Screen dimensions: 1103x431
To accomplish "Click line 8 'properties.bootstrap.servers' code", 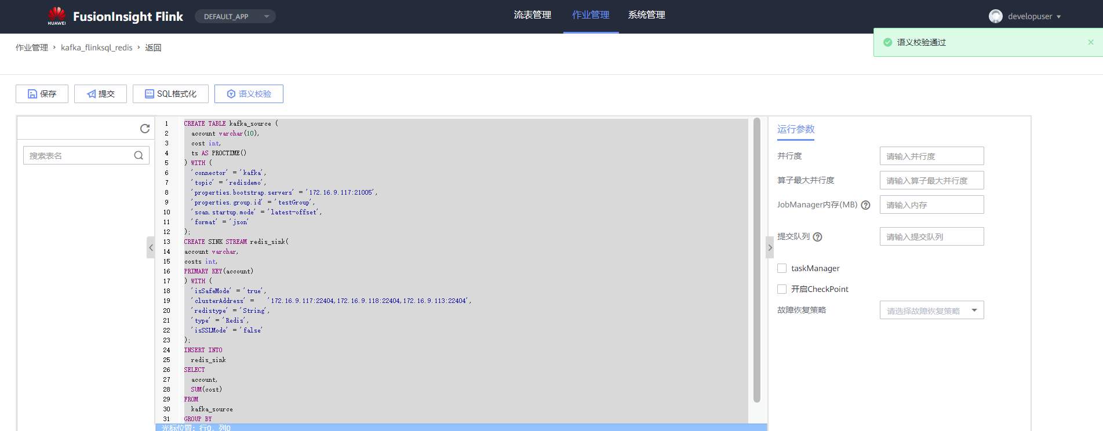I will (284, 192).
